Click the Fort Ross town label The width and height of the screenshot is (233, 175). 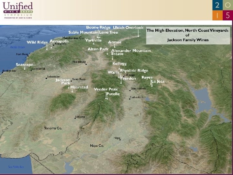point(22,54)
